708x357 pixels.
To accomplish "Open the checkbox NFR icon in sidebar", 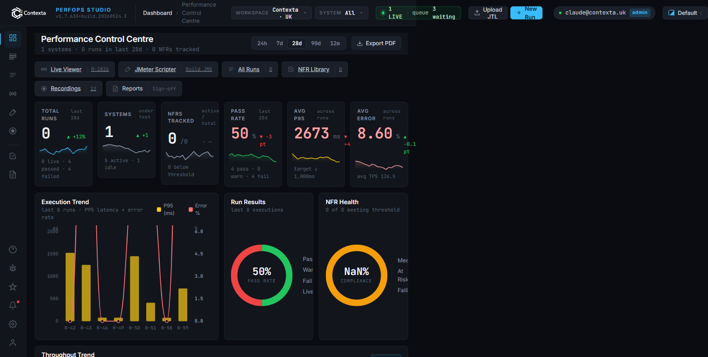I will pos(13,156).
